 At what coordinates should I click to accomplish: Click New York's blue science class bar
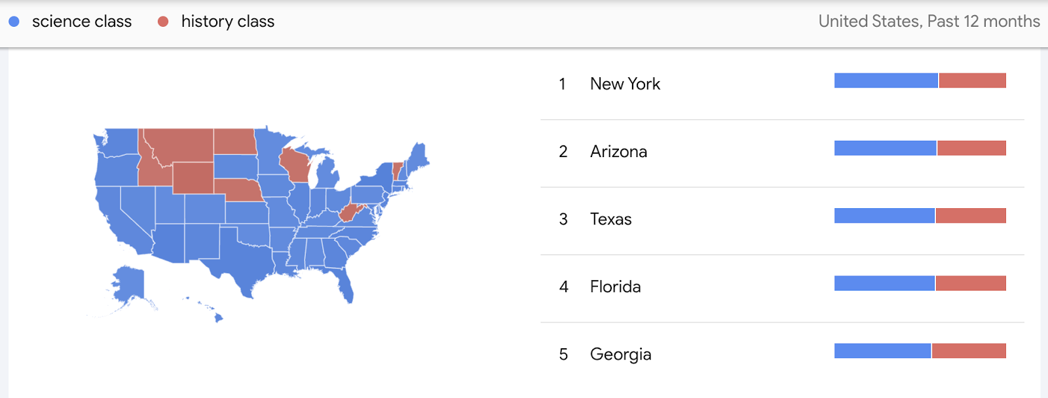click(x=886, y=81)
